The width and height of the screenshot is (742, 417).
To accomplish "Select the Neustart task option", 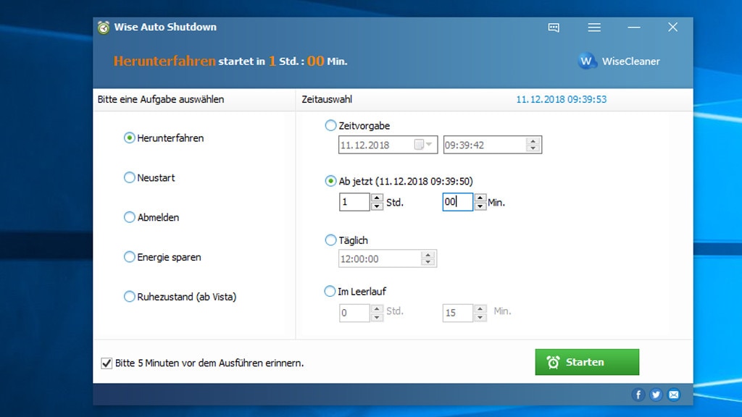I will [x=130, y=177].
